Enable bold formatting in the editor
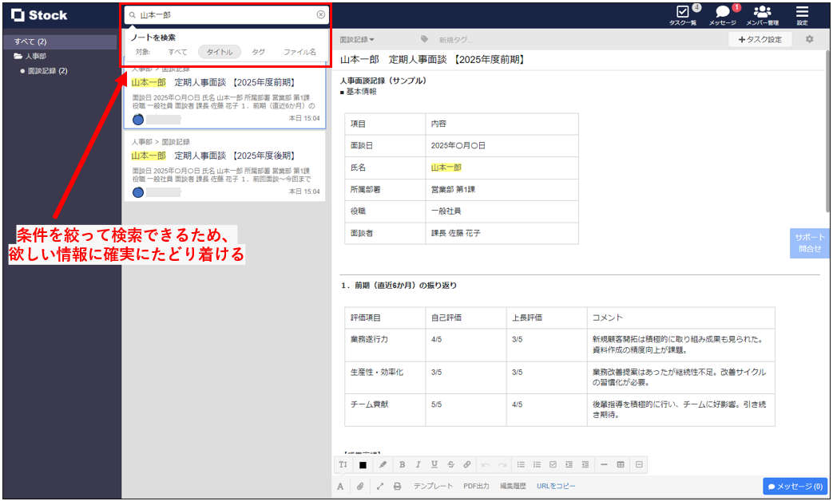This screenshot has width=833, height=501. coord(403,464)
